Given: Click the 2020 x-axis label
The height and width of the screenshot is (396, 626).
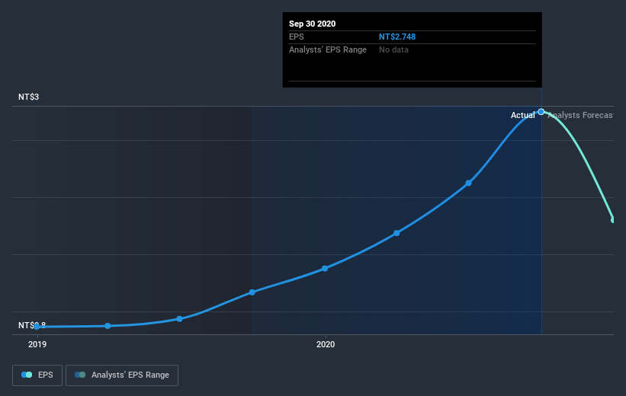Looking at the screenshot, I should click(326, 344).
